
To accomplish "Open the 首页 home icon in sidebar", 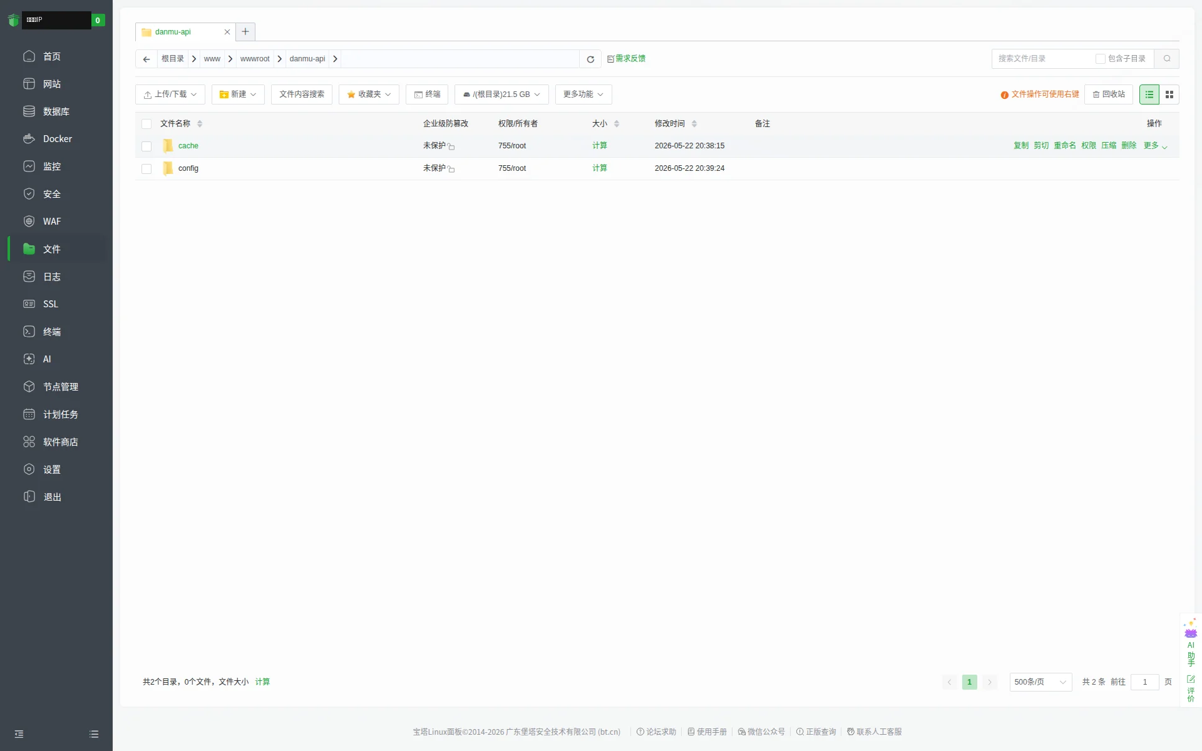I will [29, 56].
